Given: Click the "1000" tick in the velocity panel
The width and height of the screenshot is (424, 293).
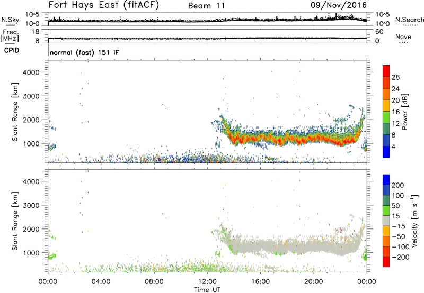Looking at the screenshot, I should [x=31, y=253].
